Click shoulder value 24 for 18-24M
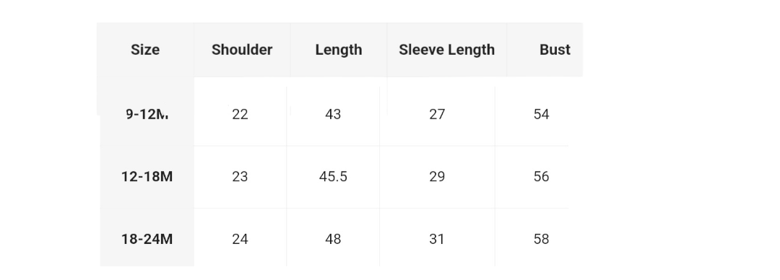Screen dimensions: 780x280 tap(240, 239)
